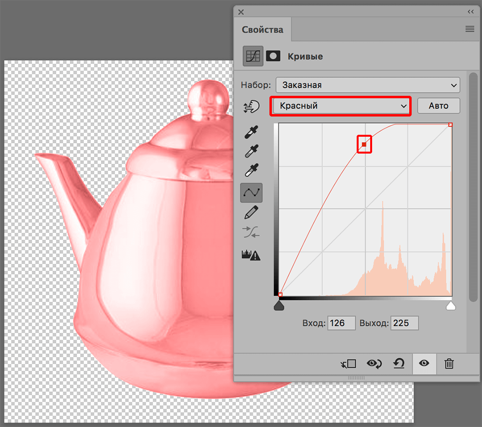This screenshot has width=482, height=427.
Task: Select the black point eyedropper
Action: coord(251,132)
